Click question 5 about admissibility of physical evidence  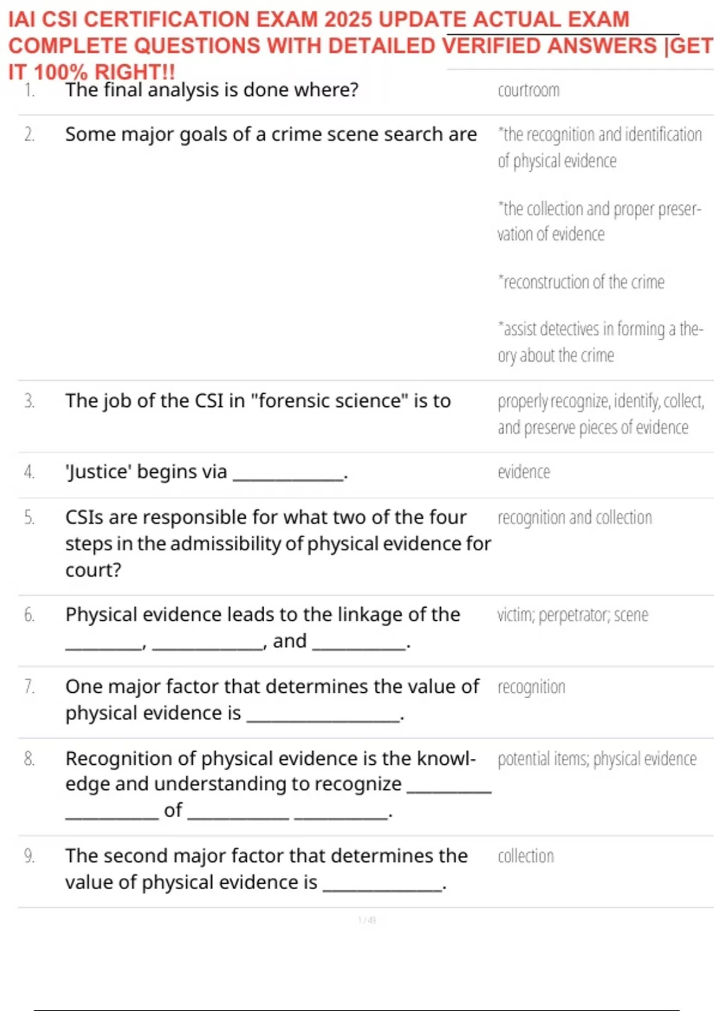pos(277,544)
